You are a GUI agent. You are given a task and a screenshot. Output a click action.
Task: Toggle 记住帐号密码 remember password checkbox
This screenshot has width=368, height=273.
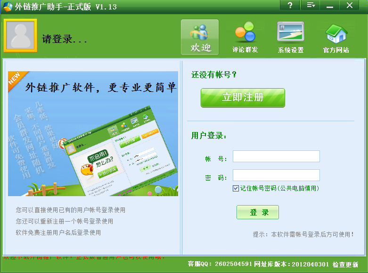click(x=236, y=189)
